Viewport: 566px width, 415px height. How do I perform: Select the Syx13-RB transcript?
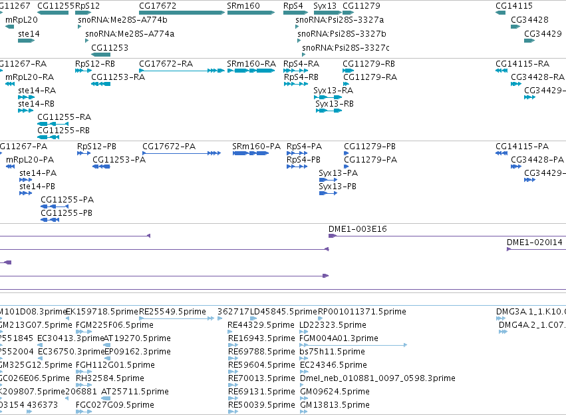tap(329, 111)
